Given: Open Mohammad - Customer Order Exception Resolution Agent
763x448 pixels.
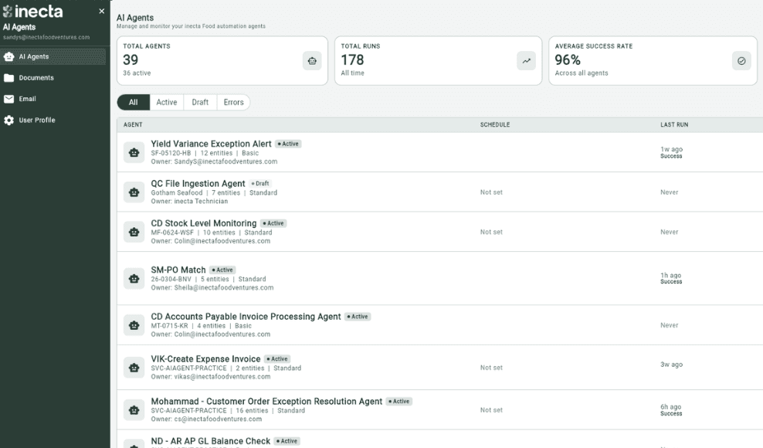Looking at the screenshot, I should (266, 401).
